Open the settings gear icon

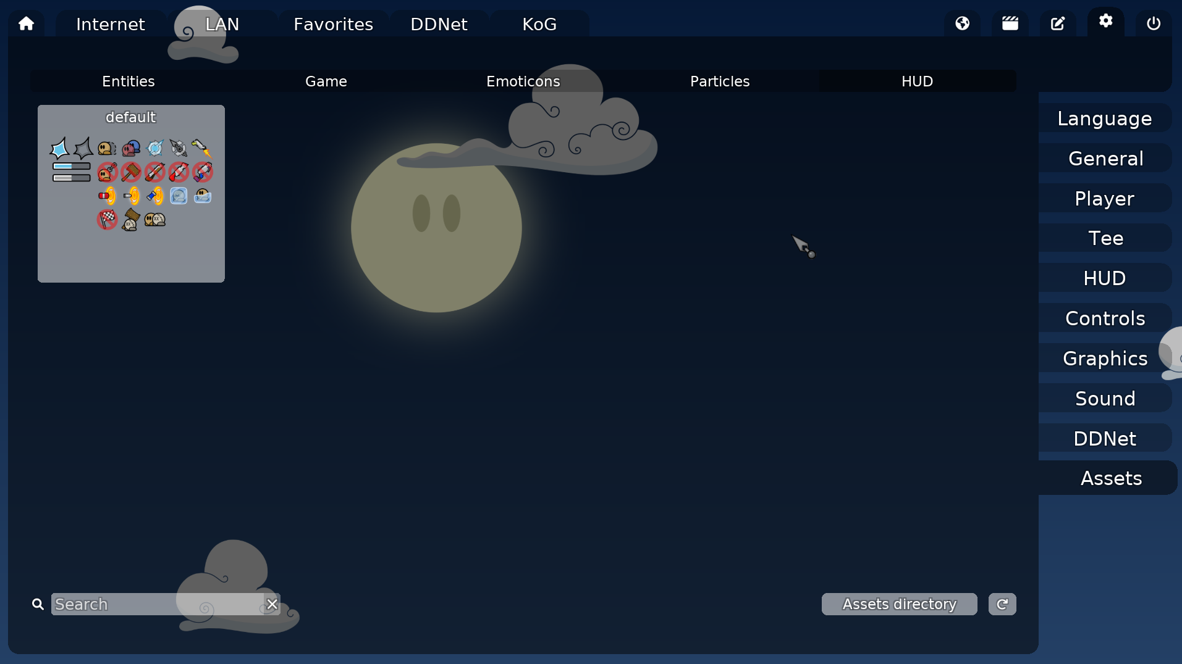pos(1106,22)
